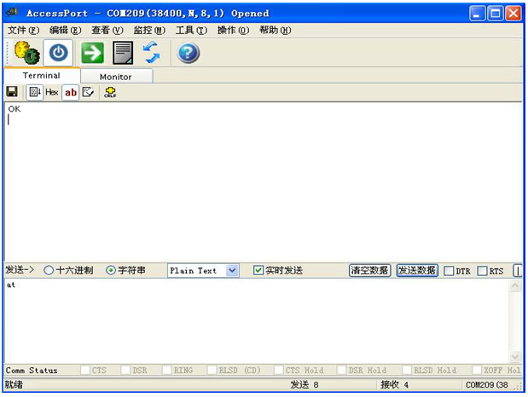Click the green arrow send file icon

(92, 53)
